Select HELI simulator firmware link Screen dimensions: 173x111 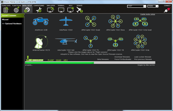pos(66,60)
